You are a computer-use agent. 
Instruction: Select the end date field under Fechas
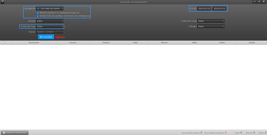pos(219,9)
